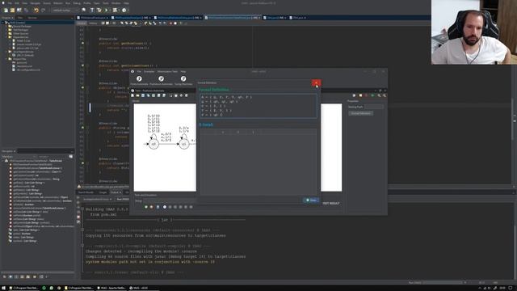Image resolution: width=517 pixels, height=291 pixels.
Task: Select state q1 in the automaton canvas
Action: pyautogui.click(x=184, y=144)
